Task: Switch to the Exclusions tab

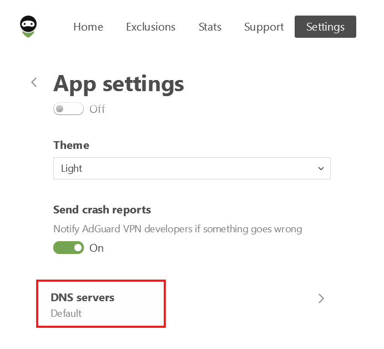Action: tap(150, 27)
